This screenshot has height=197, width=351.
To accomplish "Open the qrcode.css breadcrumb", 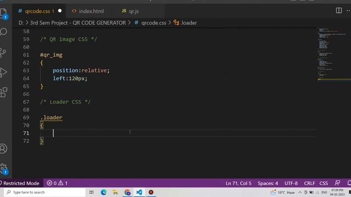I will 150,23.
